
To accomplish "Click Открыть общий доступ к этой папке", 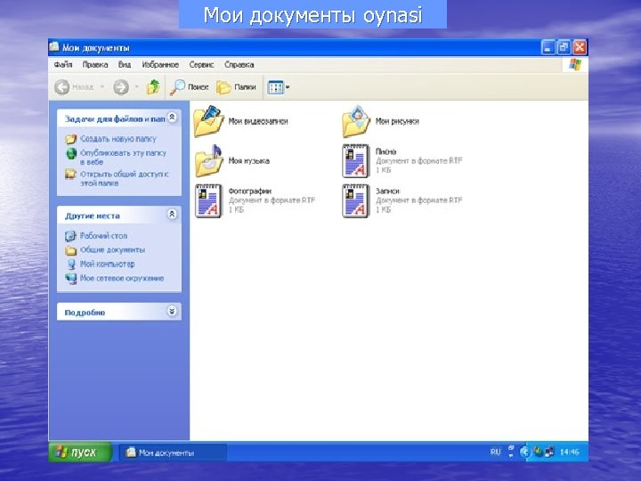I will pyautogui.click(x=125, y=179).
